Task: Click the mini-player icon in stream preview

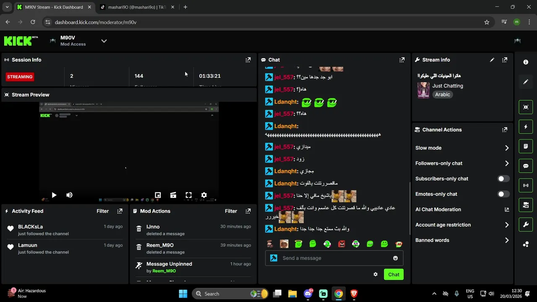Action: click(x=158, y=195)
